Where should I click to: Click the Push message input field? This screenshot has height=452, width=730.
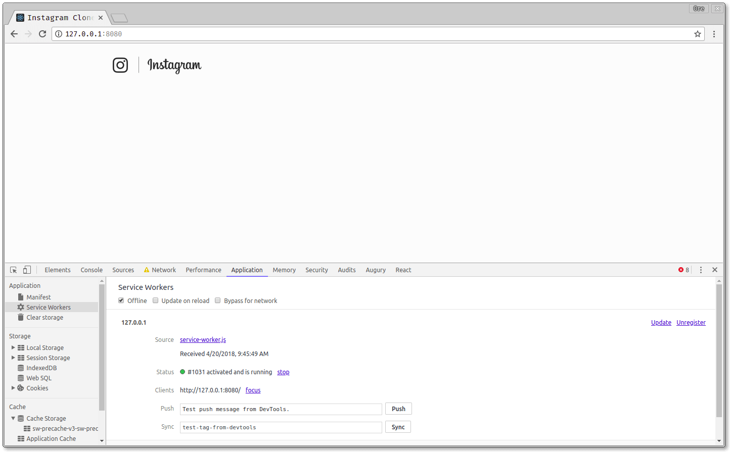[281, 409]
